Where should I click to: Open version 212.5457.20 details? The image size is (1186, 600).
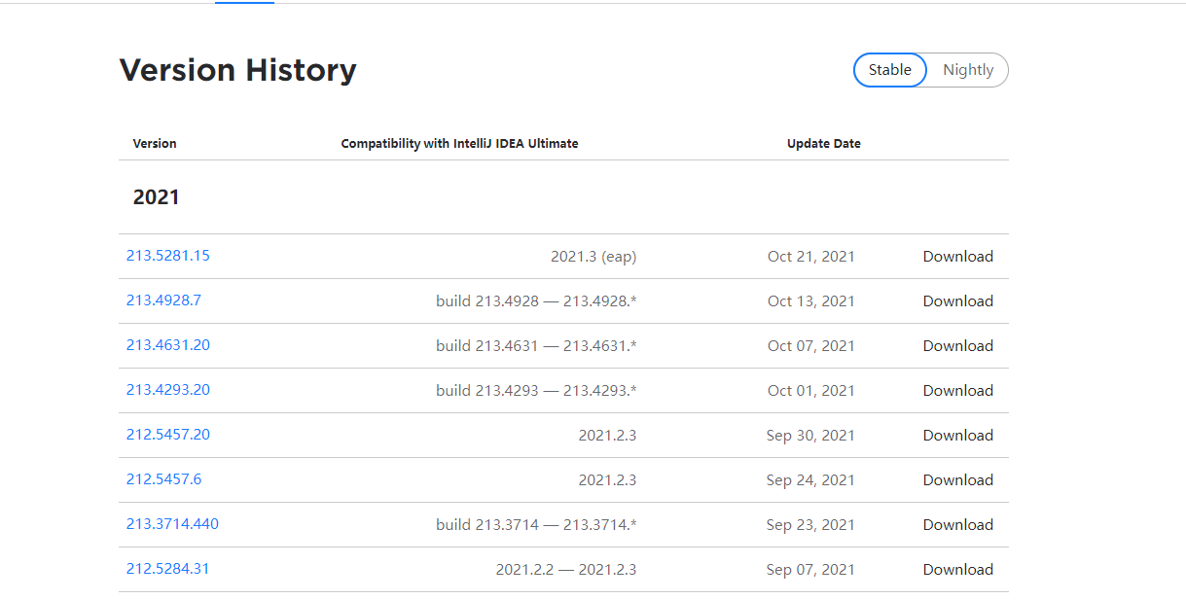[167, 435]
